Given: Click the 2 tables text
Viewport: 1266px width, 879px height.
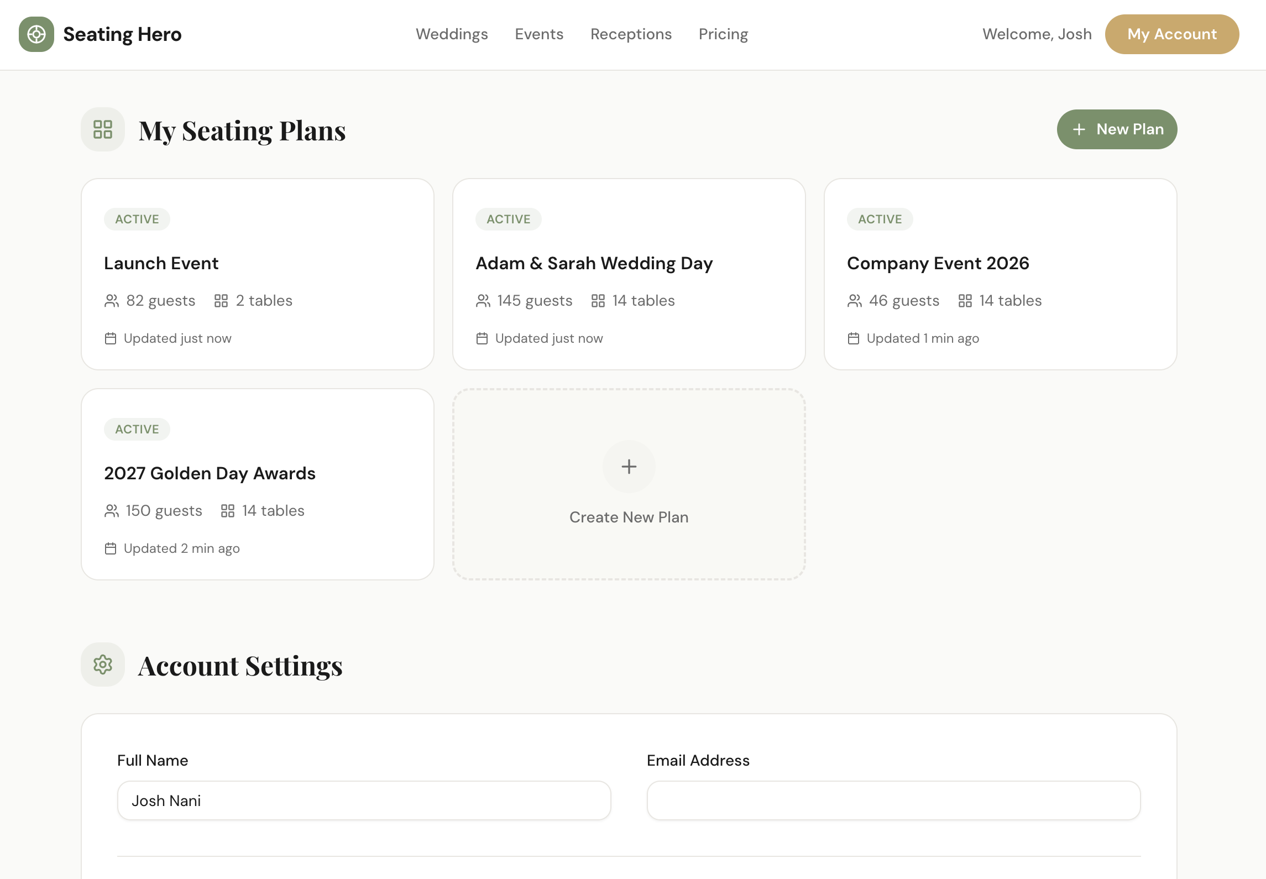Looking at the screenshot, I should [x=264, y=301].
